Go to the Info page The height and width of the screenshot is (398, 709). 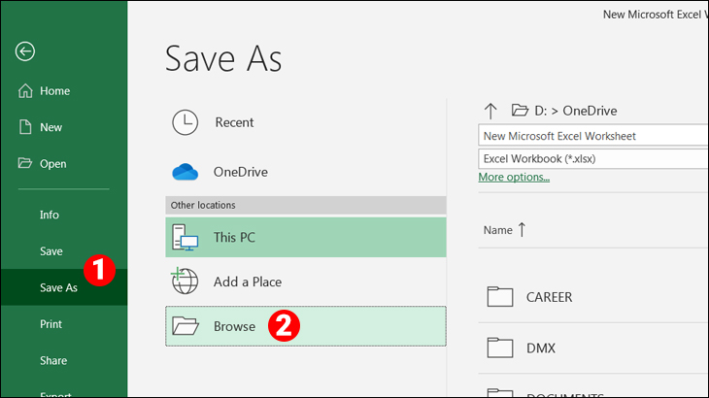(x=64, y=215)
